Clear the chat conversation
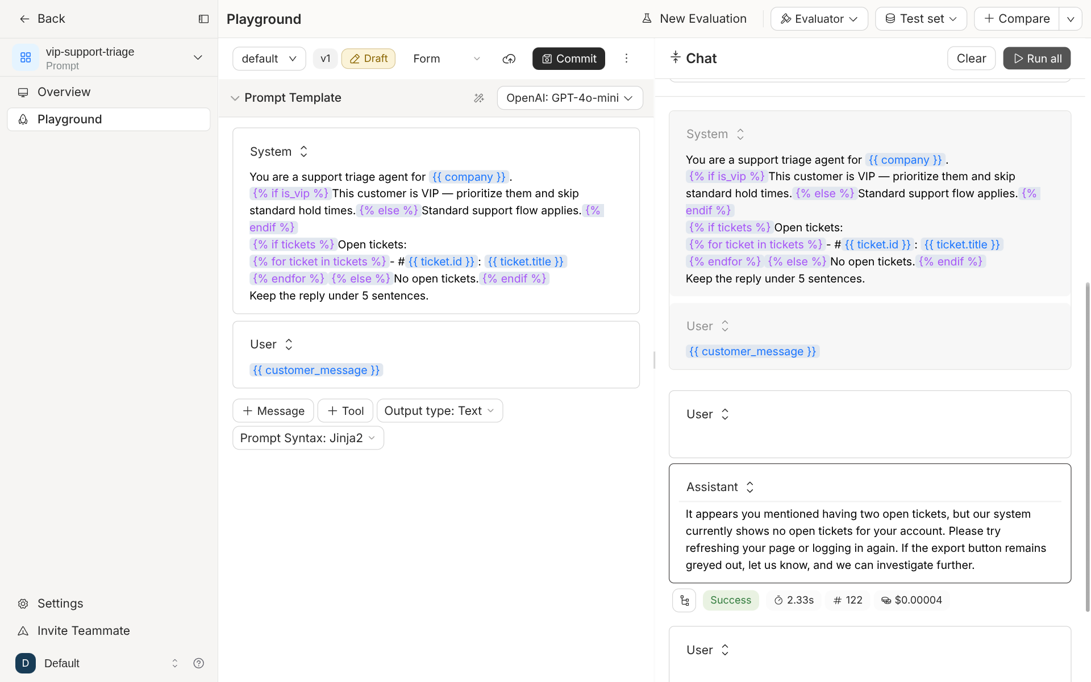This screenshot has width=1091, height=682. [971, 59]
